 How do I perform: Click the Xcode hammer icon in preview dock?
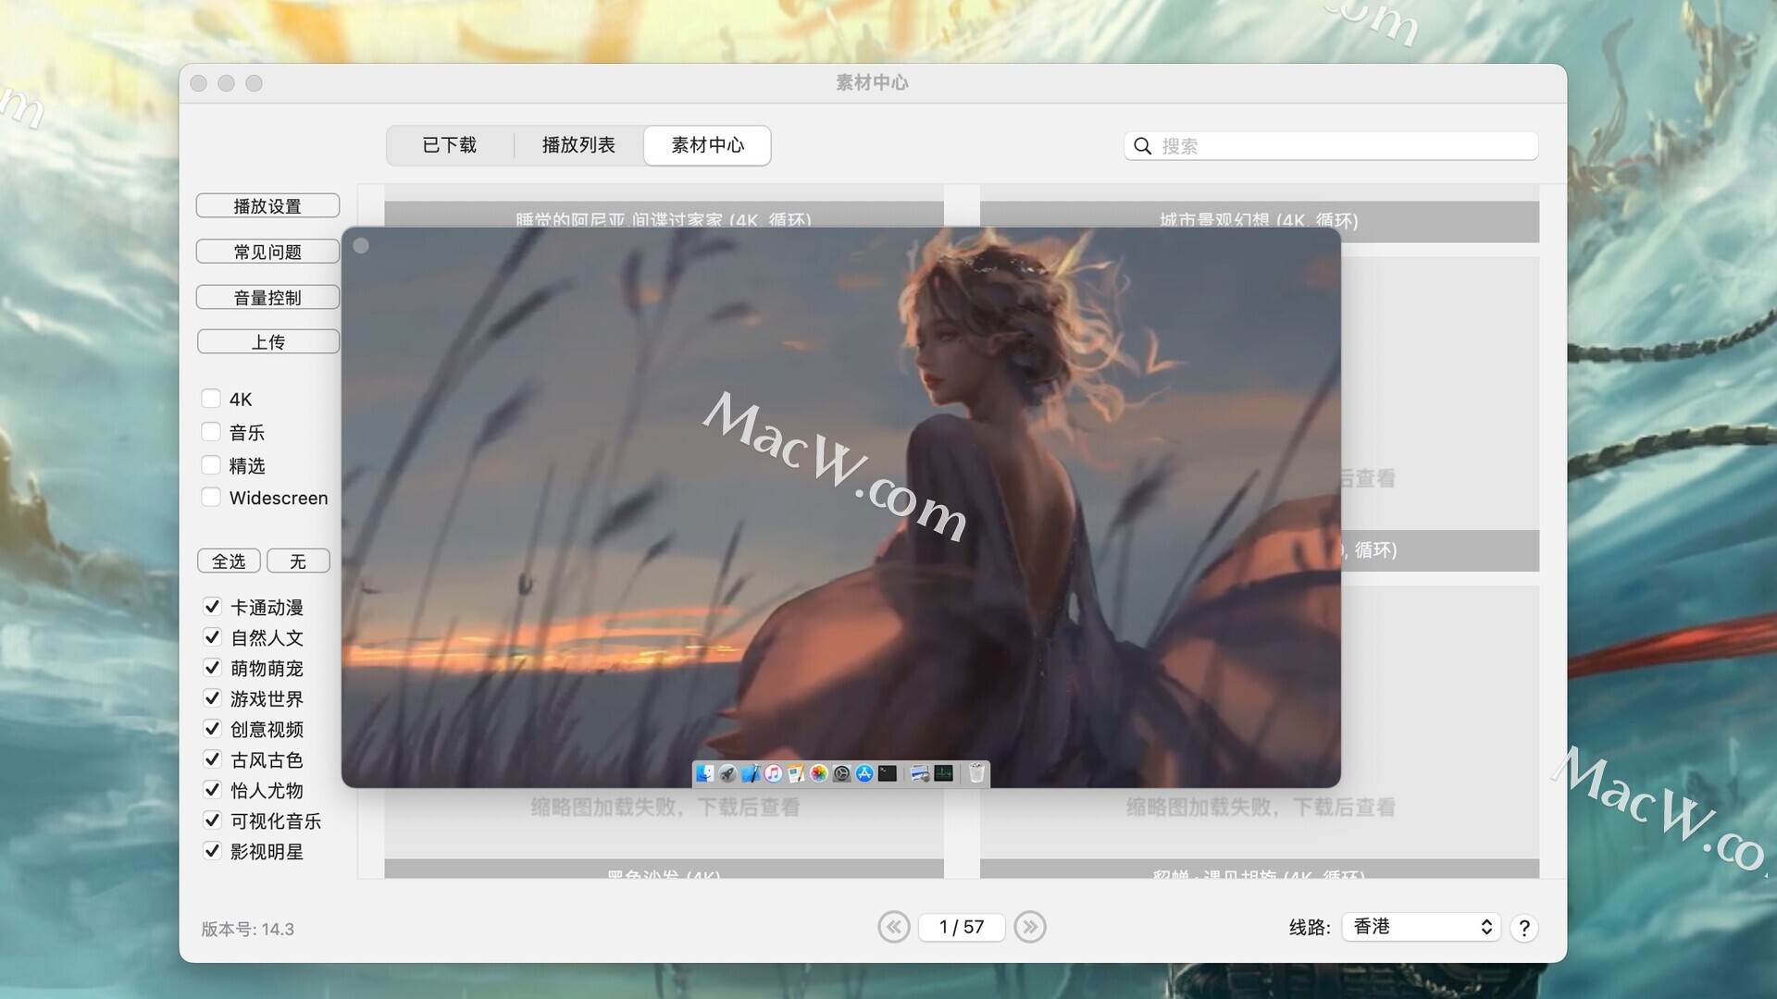tap(751, 773)
